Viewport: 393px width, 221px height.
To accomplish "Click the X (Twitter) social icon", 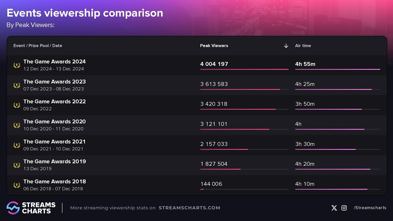I will click(x=334, y=208).
